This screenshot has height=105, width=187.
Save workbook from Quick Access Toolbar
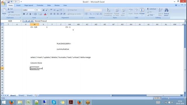tap(8, 2)
